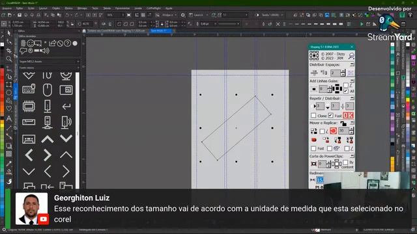Image resolution: width=417 pixels, height=234 pixels.
Task: Click the green play macro icon
Action: point(362,24)
